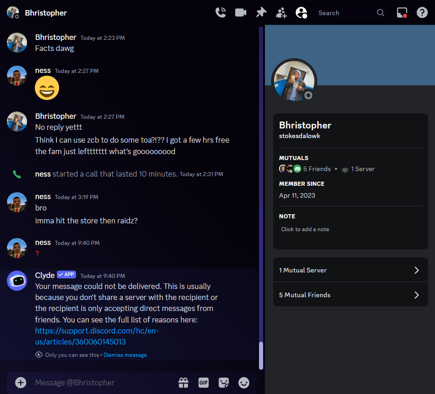Click the chat scrollbar thumb

pos(261,355)
